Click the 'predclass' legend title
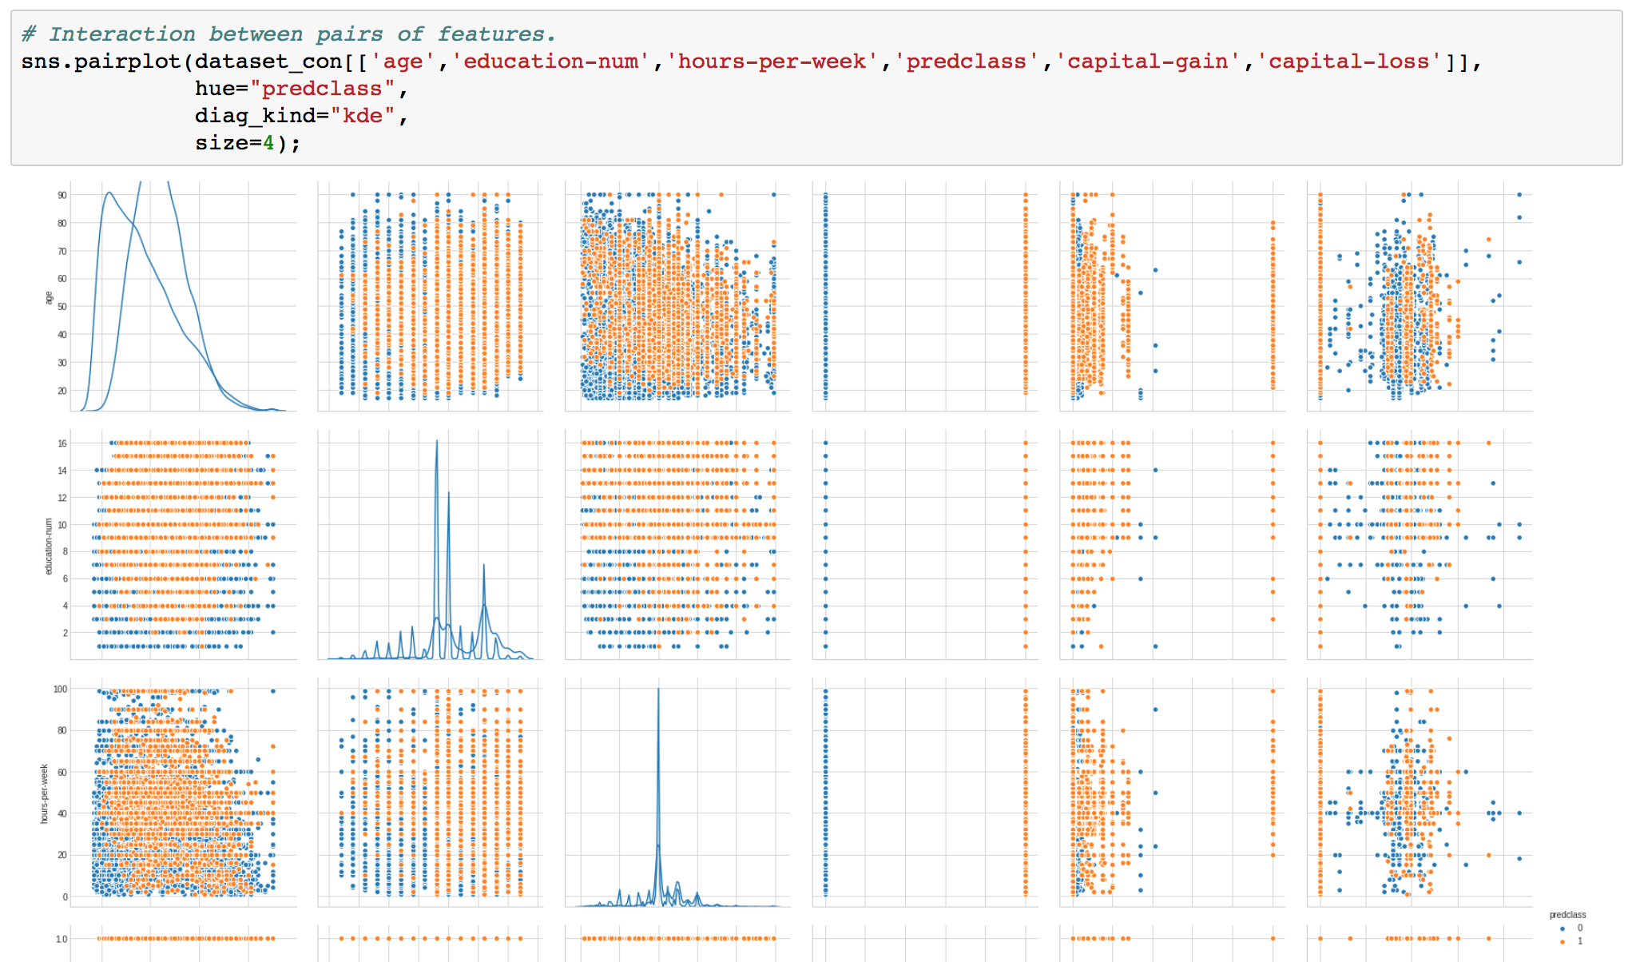This screenshot has width=1636, height=962. 1567,915
